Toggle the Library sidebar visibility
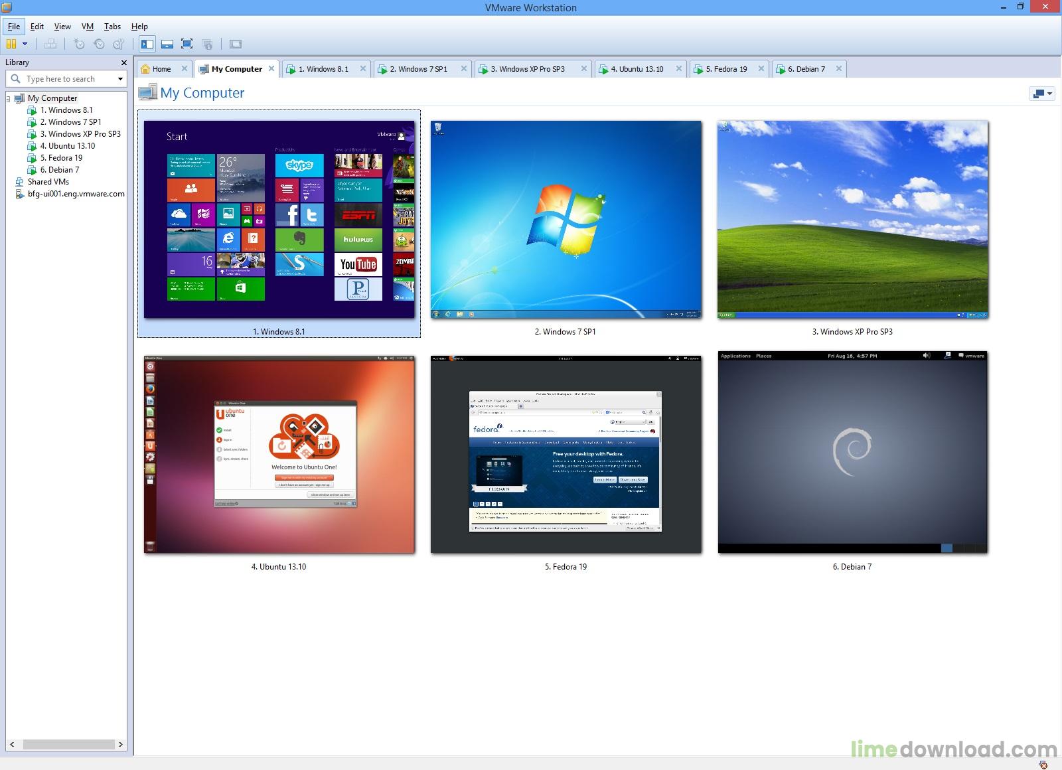 (147, 44)
